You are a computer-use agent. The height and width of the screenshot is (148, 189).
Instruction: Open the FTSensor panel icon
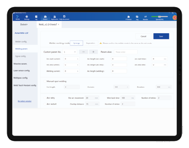[128, 17]
